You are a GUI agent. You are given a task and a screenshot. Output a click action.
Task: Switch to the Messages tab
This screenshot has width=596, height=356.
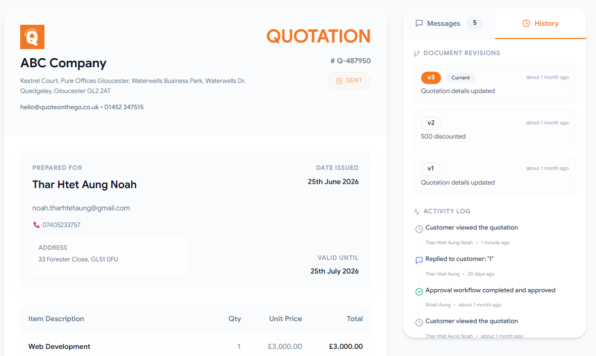(x=449, y=23)
